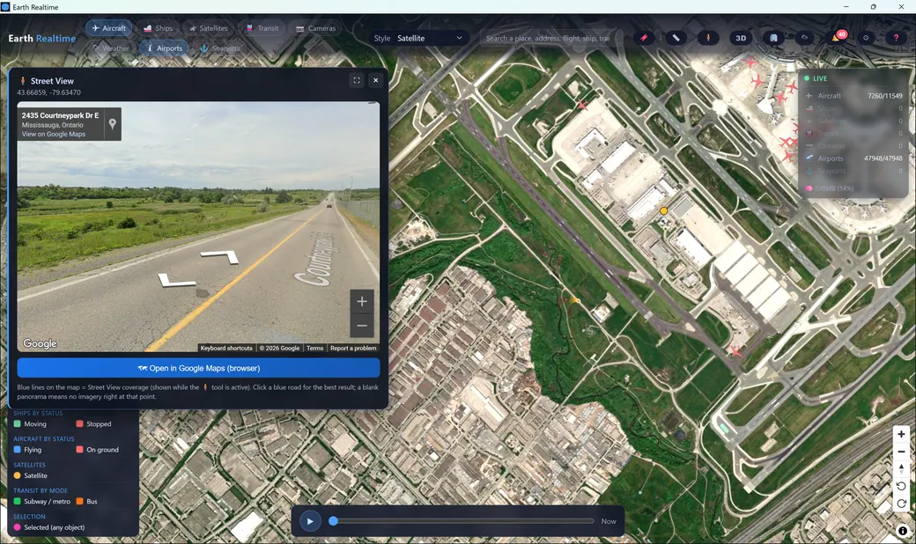Click the On ground legend red swatch
The image size is (916, 544).
pyautogui.click(x=79, y=450)
